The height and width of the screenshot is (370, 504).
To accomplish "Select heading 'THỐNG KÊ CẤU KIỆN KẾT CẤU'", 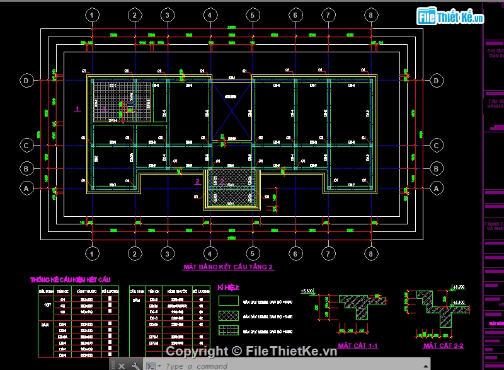I will [71, 280].
